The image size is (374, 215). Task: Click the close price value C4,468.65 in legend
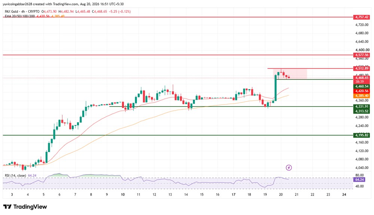pos(99,12)
